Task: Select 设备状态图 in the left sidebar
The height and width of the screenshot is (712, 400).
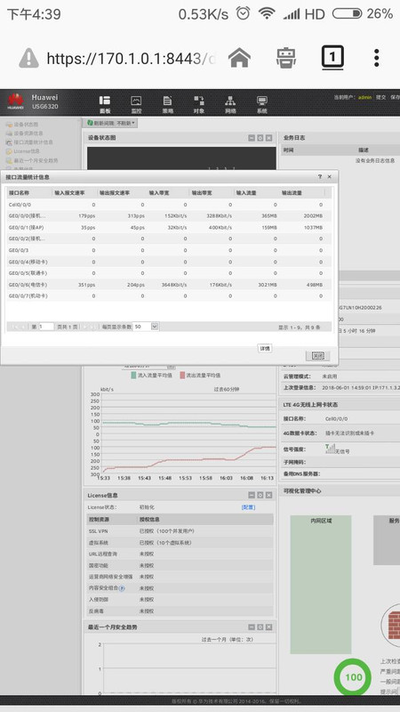Action: (x=26, y=125)
